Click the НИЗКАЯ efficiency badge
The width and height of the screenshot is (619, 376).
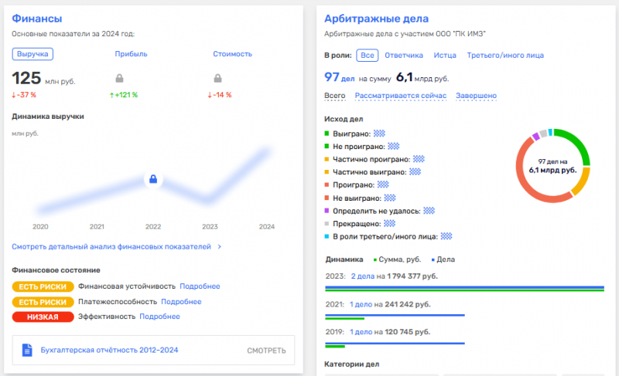(43, 317)
